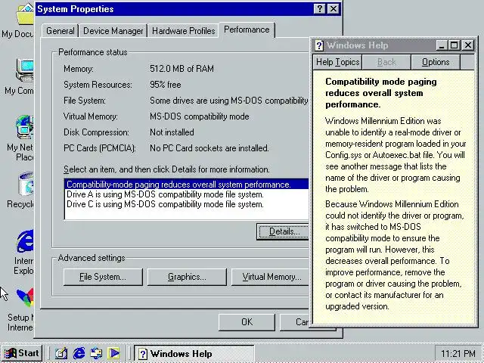Open Help Topics in Windows Help
This screenshot has width=484, height=363.
point(338,62)
